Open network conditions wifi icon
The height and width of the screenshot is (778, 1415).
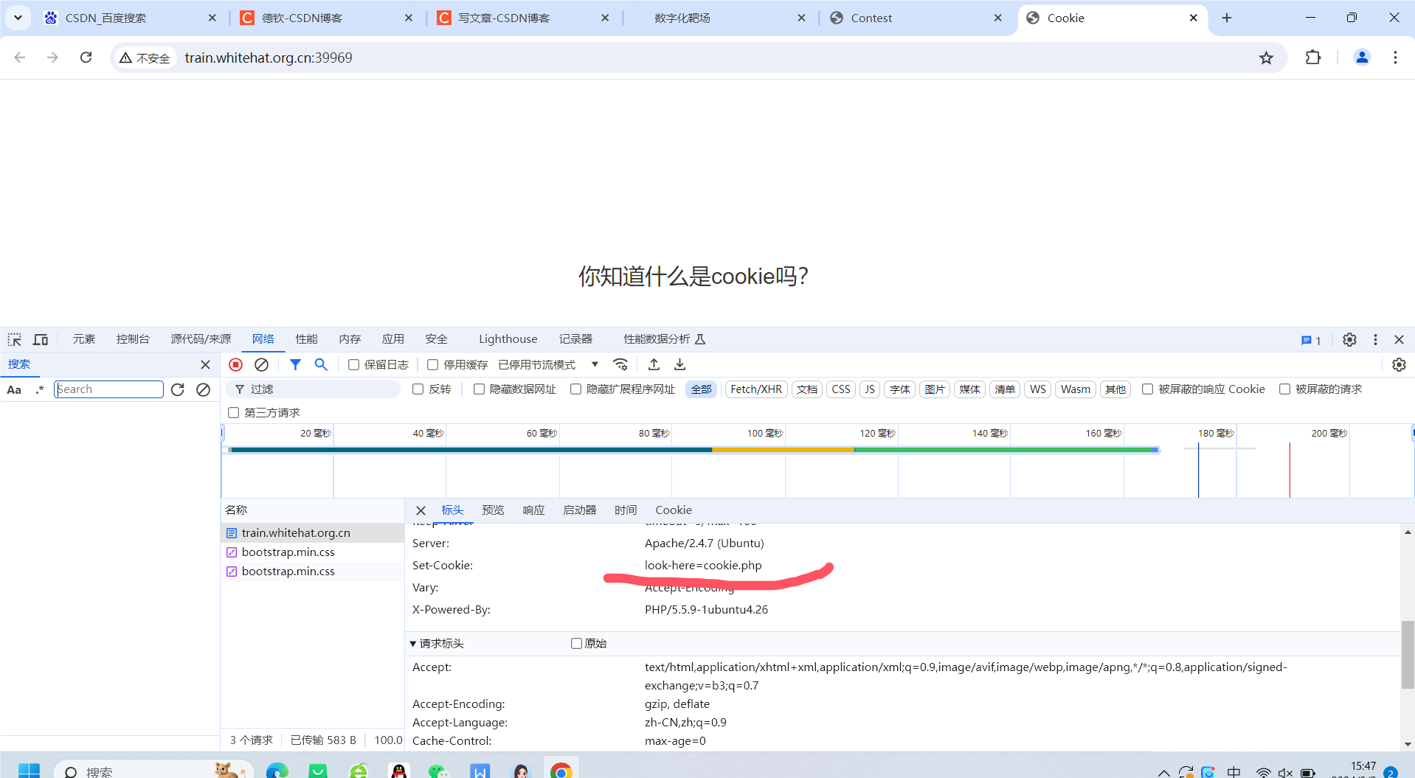620,364
